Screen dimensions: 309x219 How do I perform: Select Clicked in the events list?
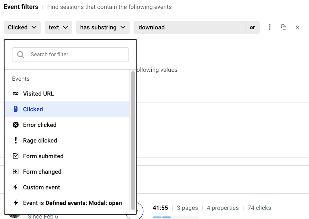(x=33, y=109)
